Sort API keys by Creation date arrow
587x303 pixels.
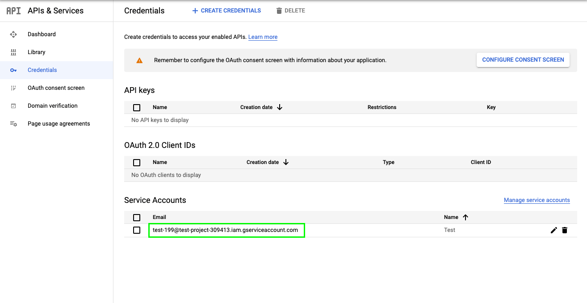click(280, 107)
